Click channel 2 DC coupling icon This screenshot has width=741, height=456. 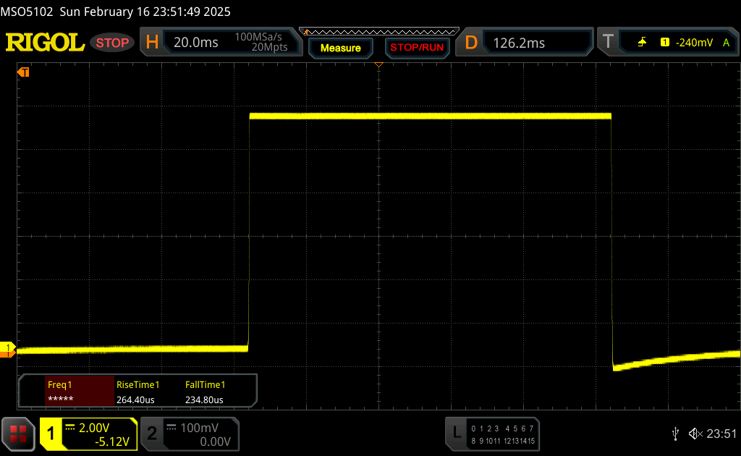tap(172, 428)
